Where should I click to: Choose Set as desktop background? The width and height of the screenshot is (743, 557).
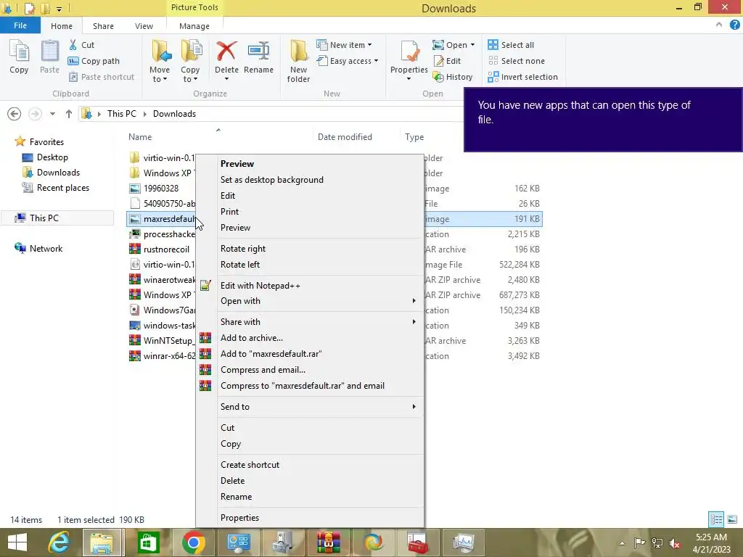[x=272, y=180]
